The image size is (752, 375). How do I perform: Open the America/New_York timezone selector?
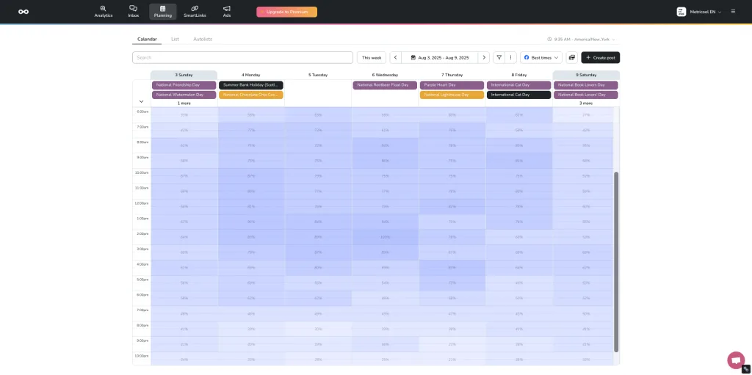[x=581, y=39]
